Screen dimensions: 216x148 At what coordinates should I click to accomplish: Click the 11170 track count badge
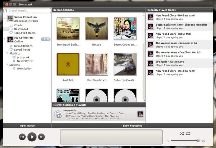point(46,39)
